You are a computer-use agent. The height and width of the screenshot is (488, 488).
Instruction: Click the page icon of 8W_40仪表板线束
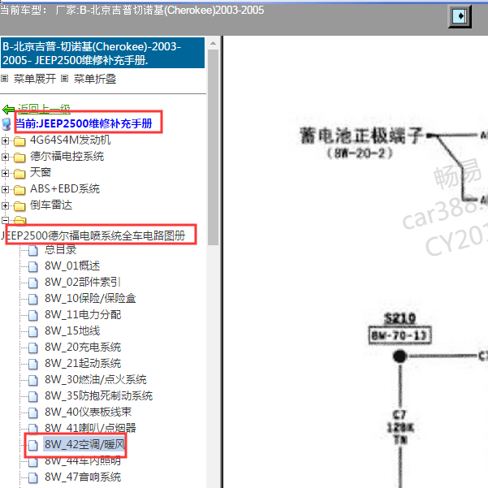[33, 412]
